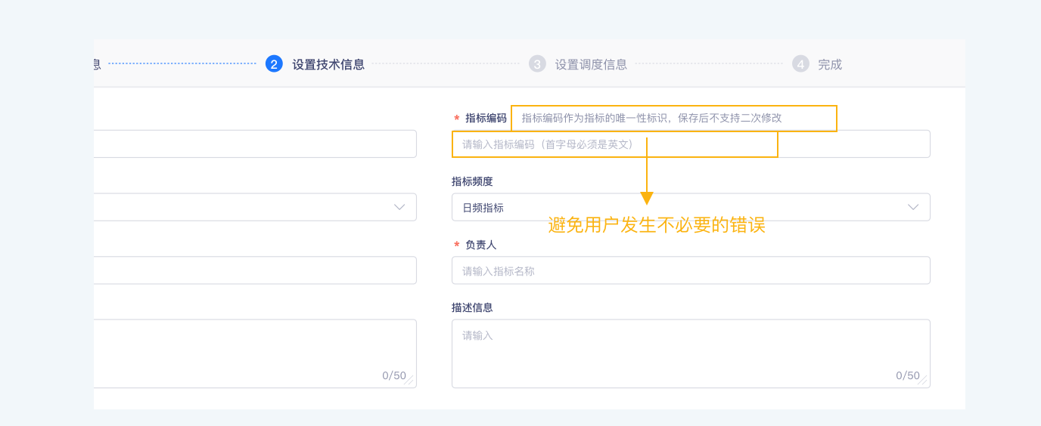The width and height of the screenshot is (1041, 426).
Task: Click the 0/50 counter in 描述信息
Action: [x=907, y=375]
